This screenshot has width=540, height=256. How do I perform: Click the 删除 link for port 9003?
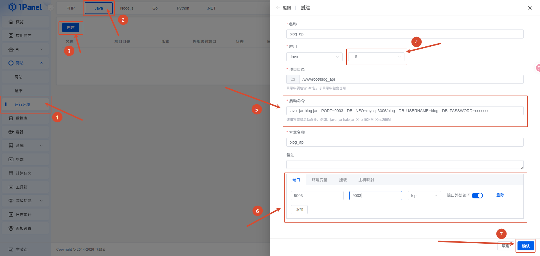pos(500,195)
